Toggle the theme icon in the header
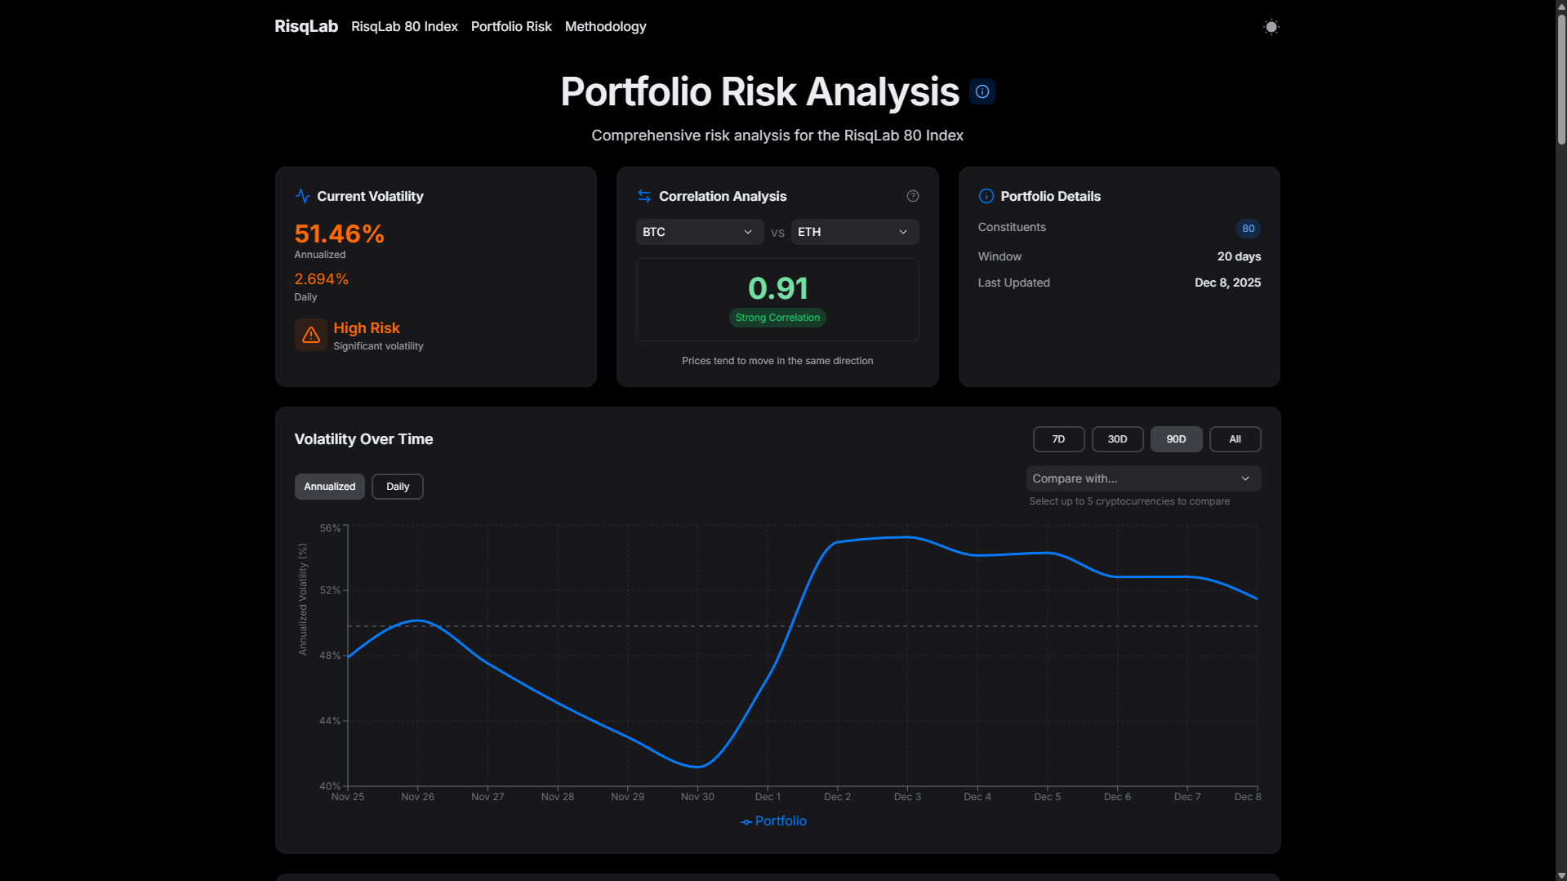The image size is (1567, 881). coord(1271,26)
